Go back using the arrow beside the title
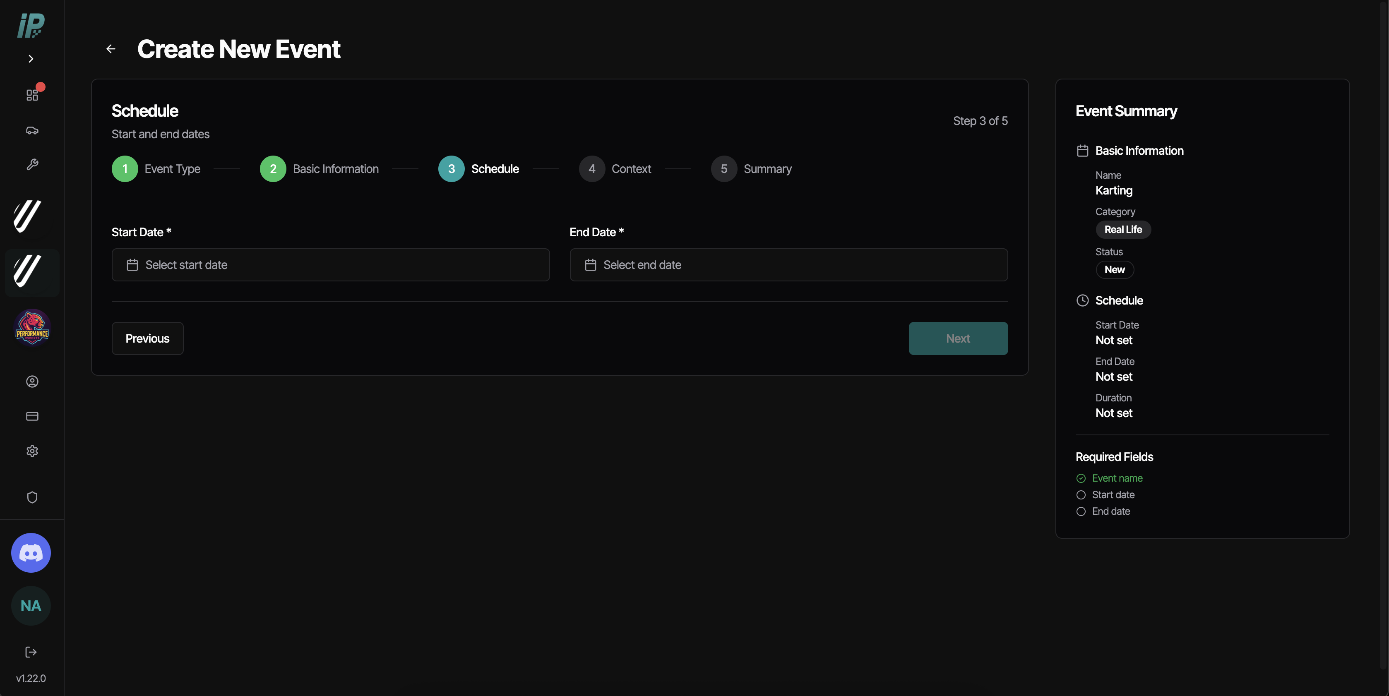Image resolution: width=1389 pixels, height=696 pixels. click(x=111, y=49)
